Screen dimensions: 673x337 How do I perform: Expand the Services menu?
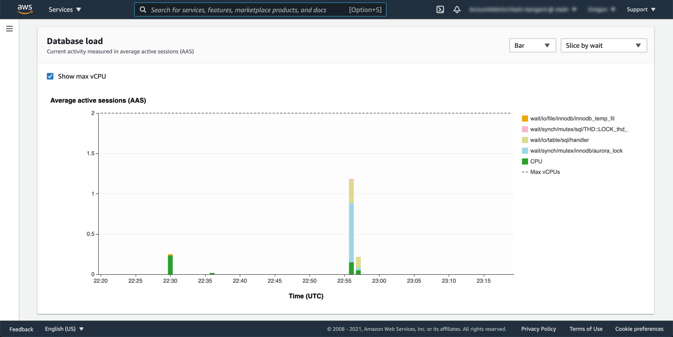click(x=65, y=9)
